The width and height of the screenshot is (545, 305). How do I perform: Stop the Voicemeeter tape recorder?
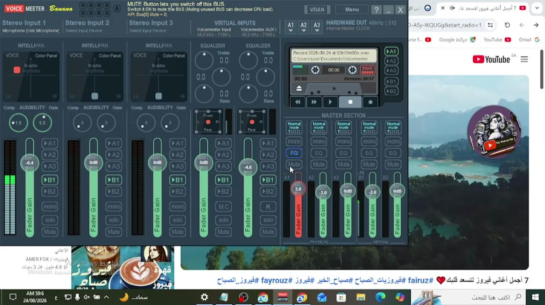pos(350,102)
